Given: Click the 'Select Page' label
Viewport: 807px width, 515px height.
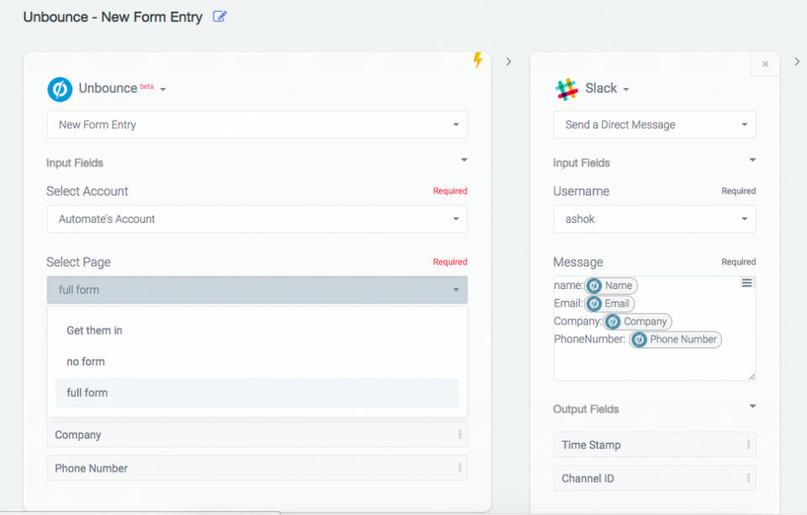Looking at the screenshot, I should click(x=78, y=262).
